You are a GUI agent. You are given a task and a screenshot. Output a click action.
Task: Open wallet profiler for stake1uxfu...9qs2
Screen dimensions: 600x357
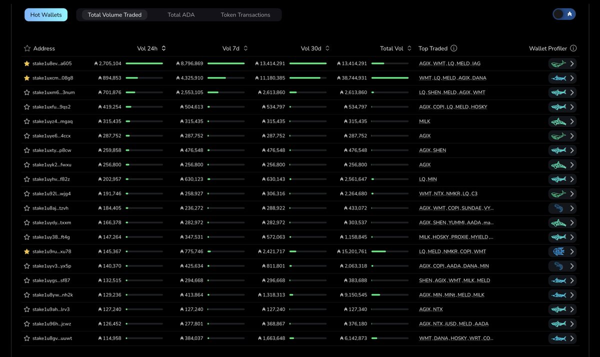point(562,107)
